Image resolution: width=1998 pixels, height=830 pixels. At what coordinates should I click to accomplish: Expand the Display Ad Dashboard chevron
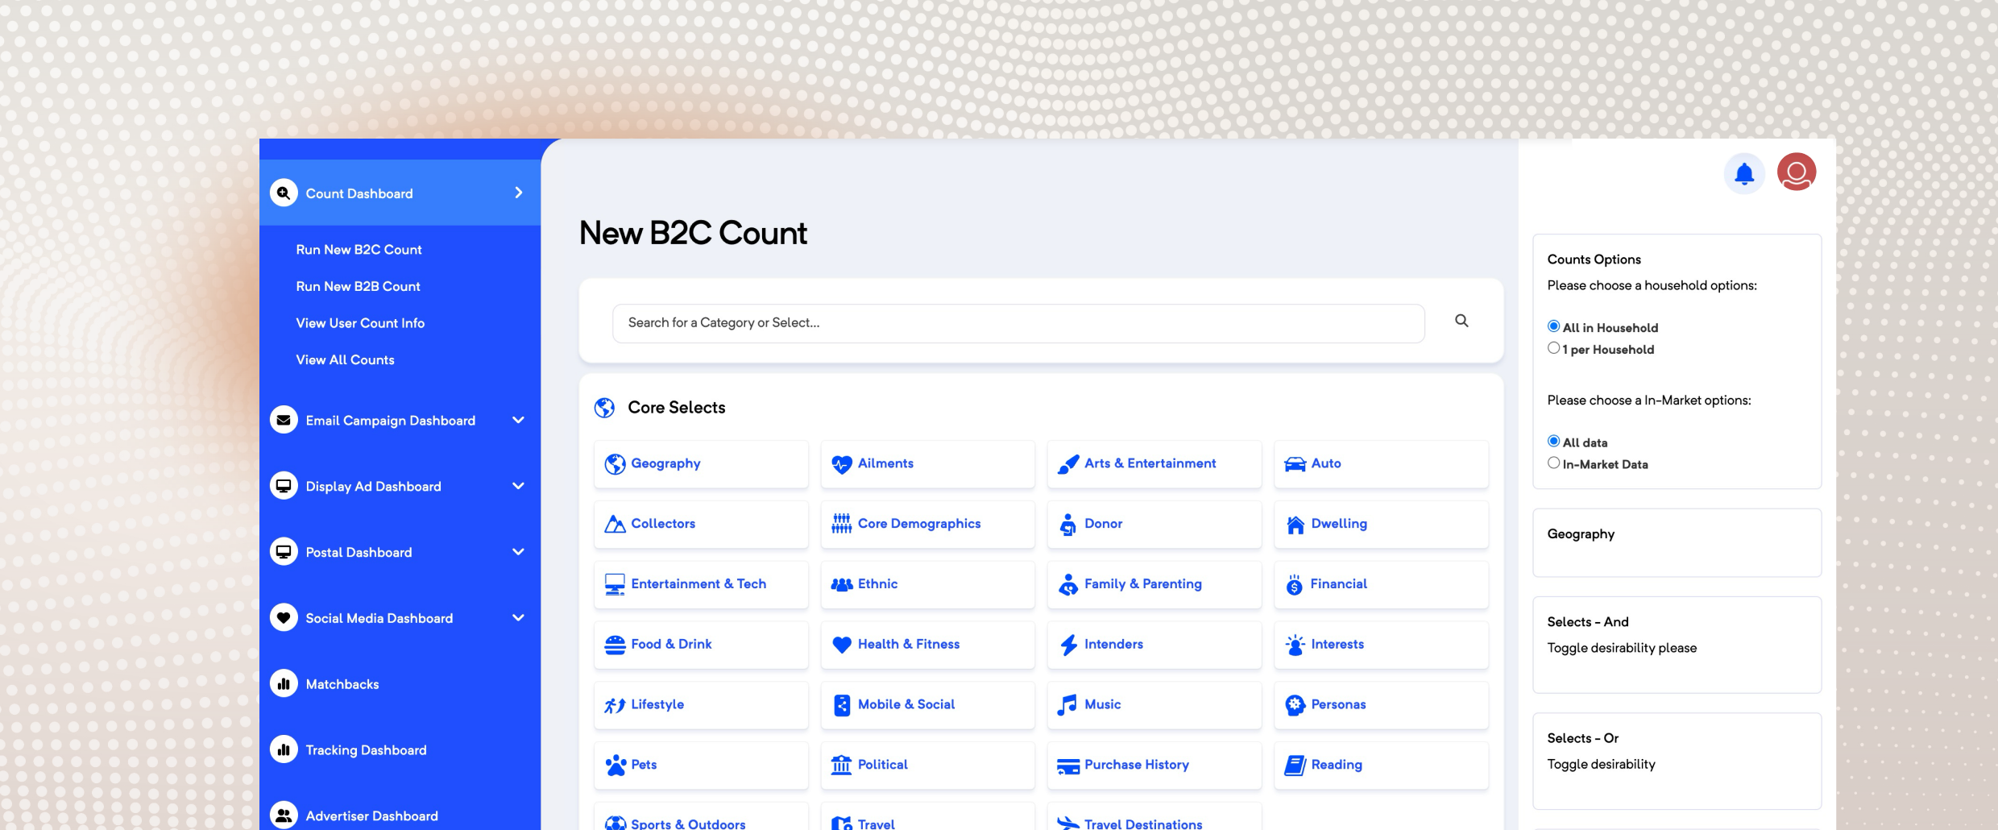pos(519,486)
